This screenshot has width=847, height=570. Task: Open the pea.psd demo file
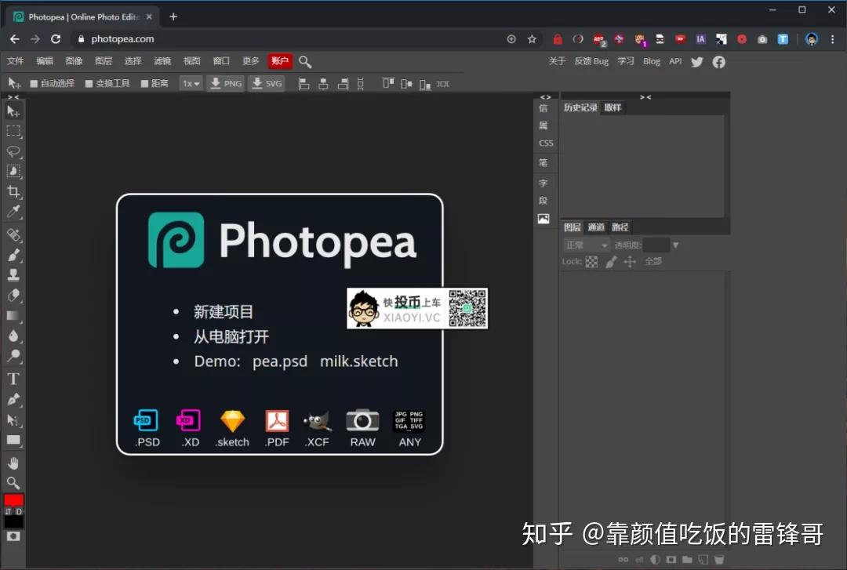[x=280, y=361]
